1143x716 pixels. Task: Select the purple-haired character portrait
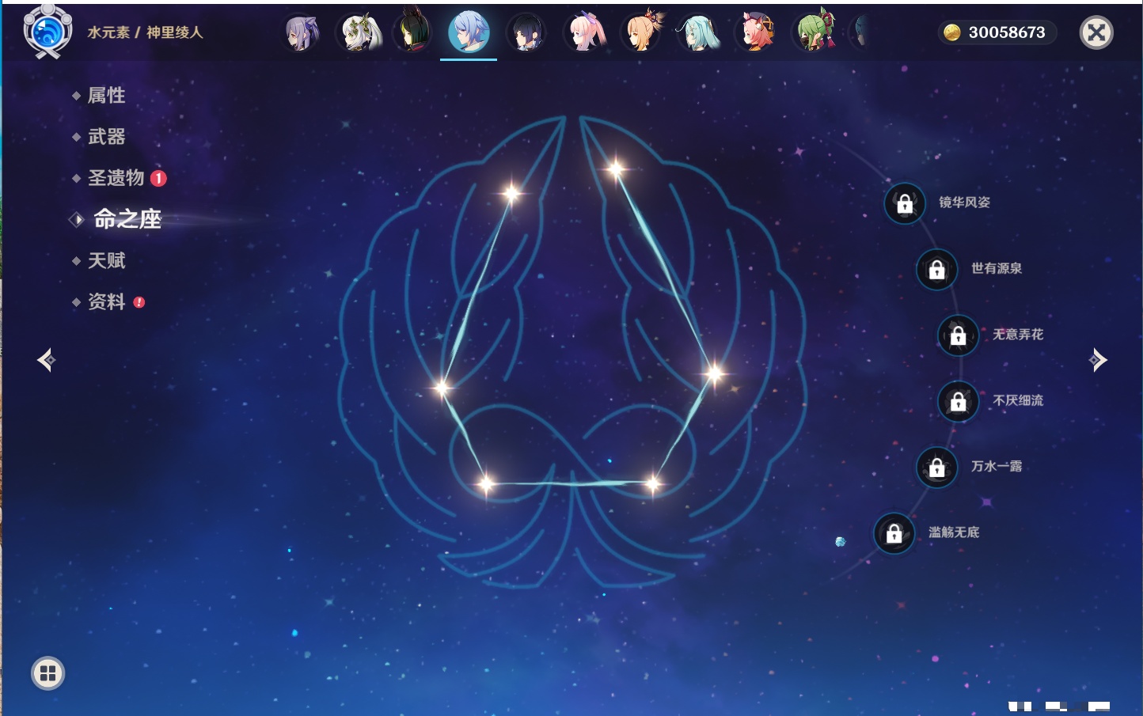[x=302, y=33]
